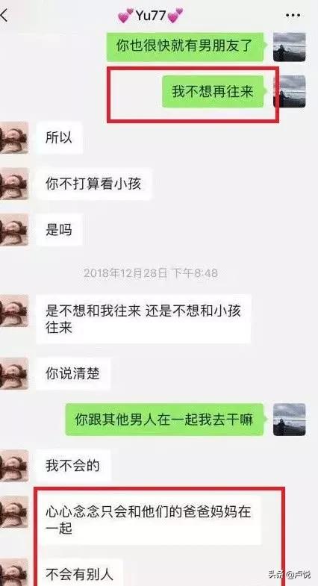Tap contact avatar next to 是吗

tap(14, 229)
